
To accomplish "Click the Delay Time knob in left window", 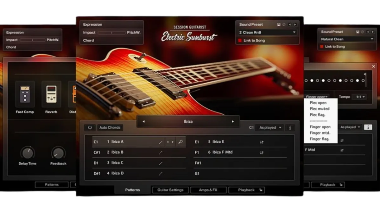I will tap(28, 153).
